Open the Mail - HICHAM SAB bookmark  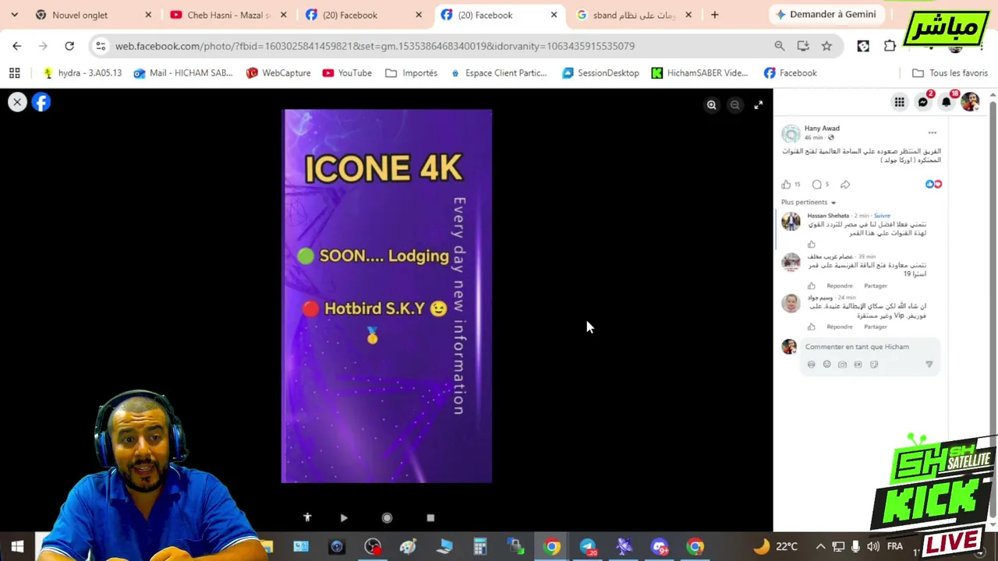coord(183,73)
